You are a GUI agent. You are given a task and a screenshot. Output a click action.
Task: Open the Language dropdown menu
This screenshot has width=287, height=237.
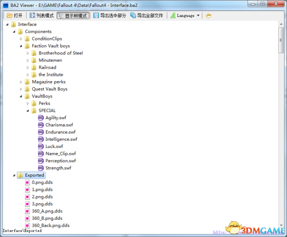point(185,15)
